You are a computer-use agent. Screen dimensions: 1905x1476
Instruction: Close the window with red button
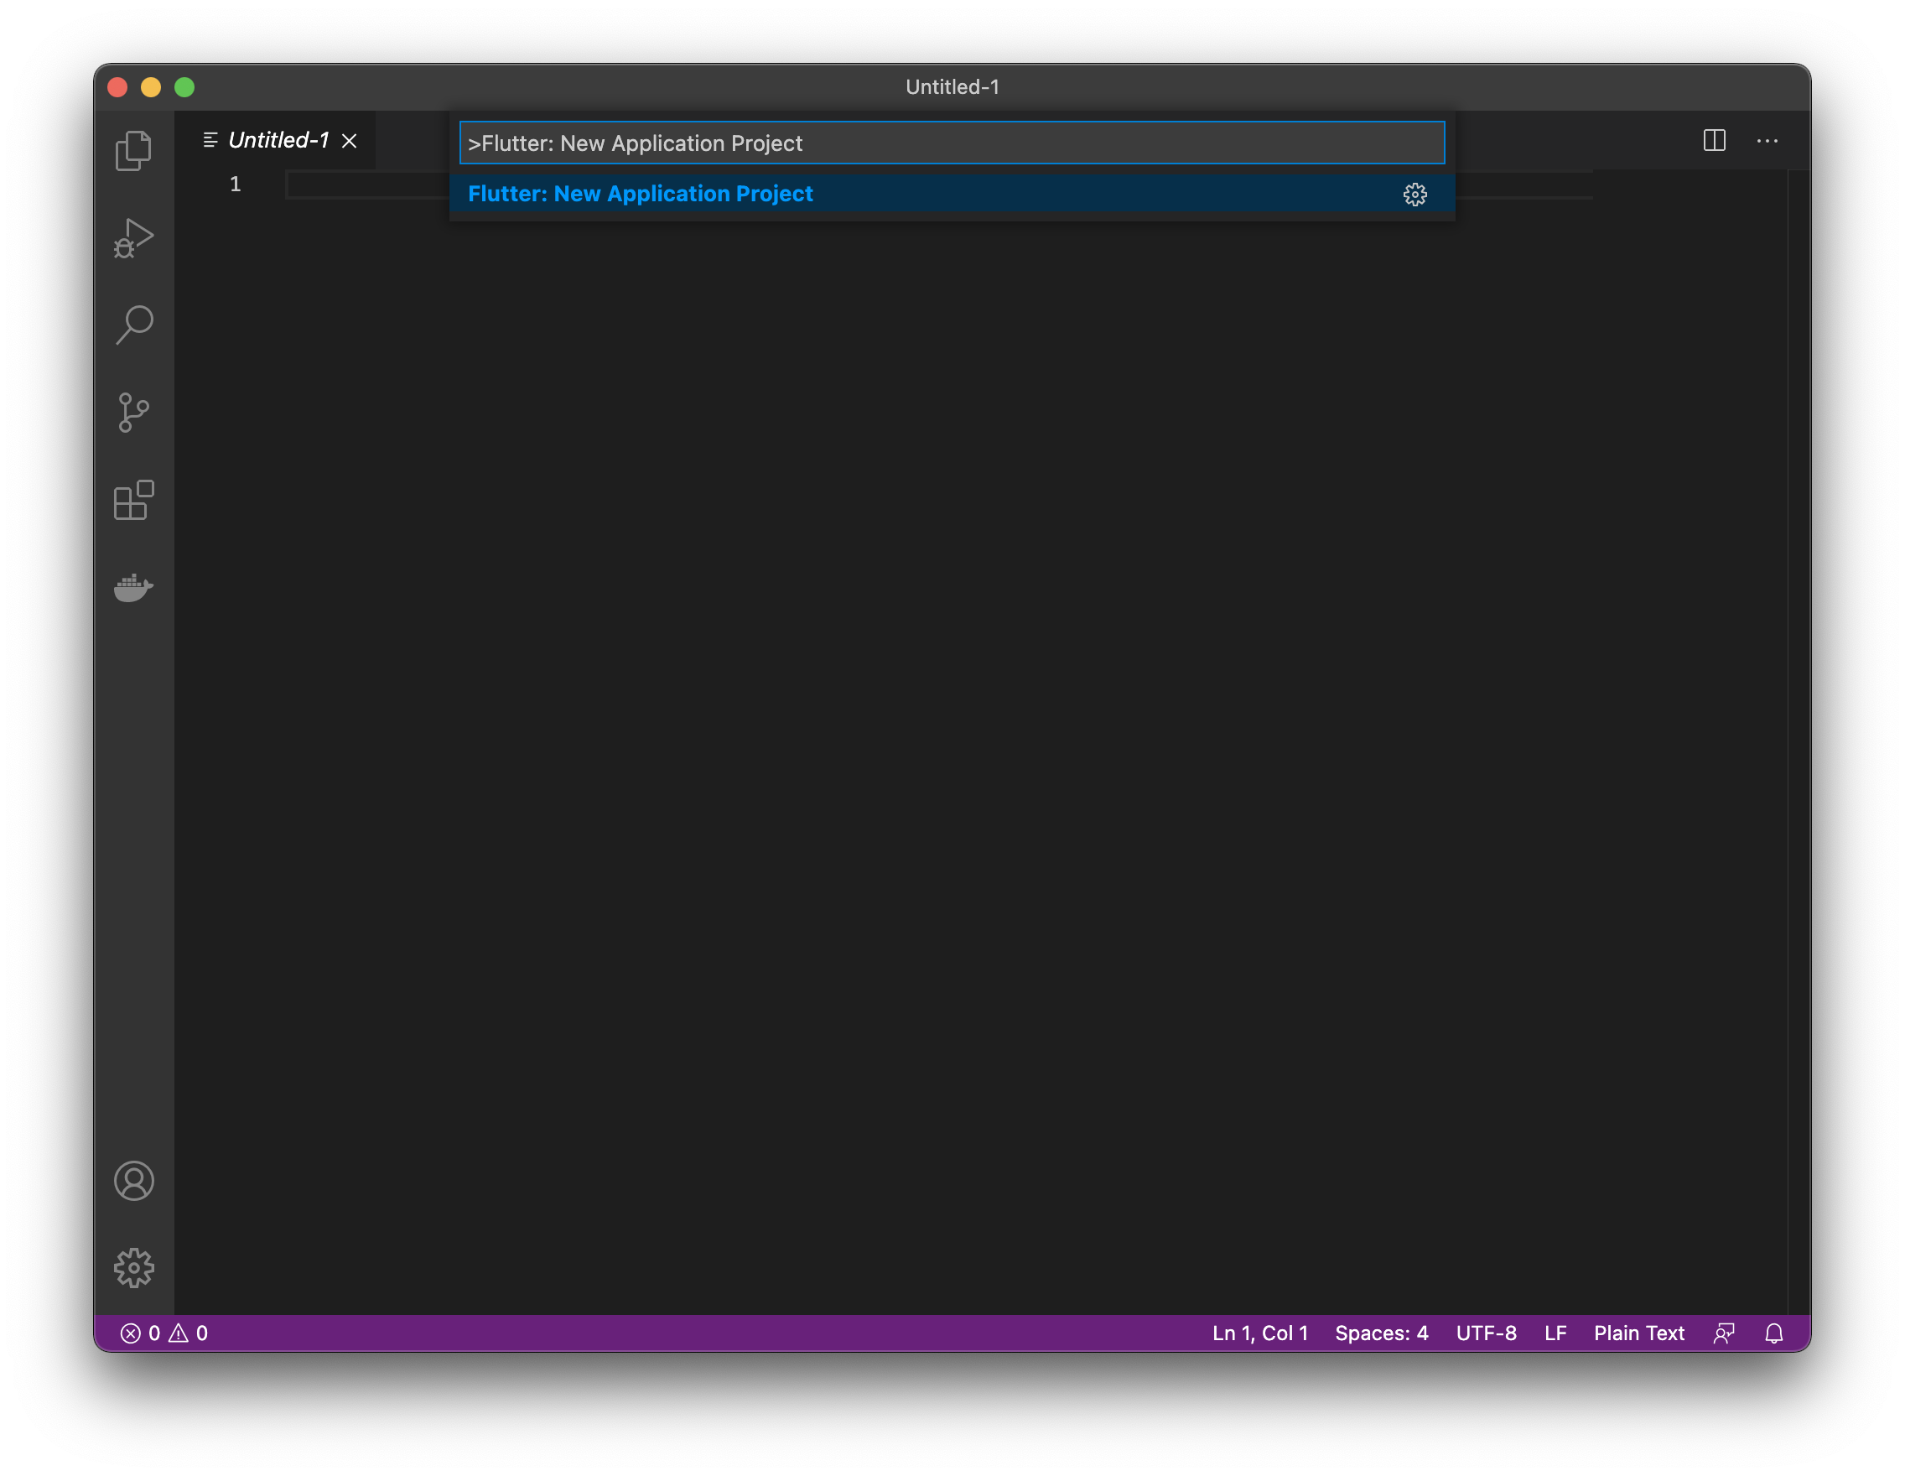(117, 87)
